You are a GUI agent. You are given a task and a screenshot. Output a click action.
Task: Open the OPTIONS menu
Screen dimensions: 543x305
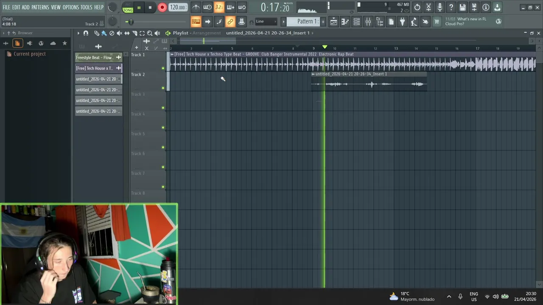[x=71, y=7]
